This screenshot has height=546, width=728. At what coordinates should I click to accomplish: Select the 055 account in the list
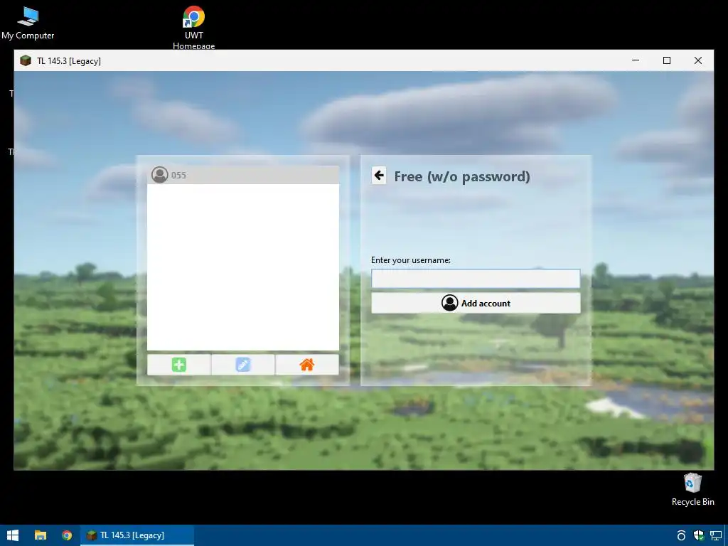243,175
